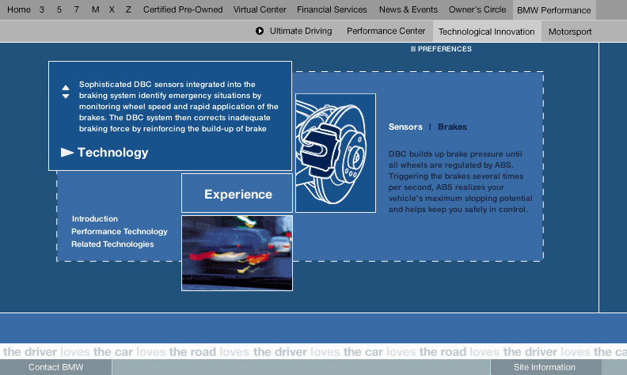Open News & Events section
The image size is (627, 375).
click(408, 9)
